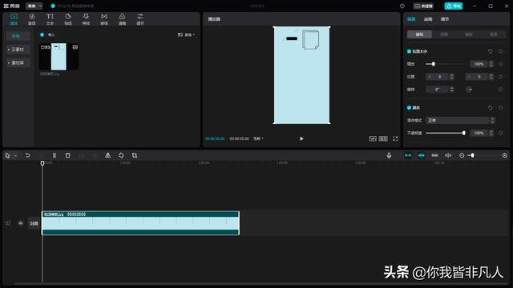Image resolution: width=513 pixels, height=288 pixels.
Task: Reset the Position and Size section
Action: [x=490, y=51]
